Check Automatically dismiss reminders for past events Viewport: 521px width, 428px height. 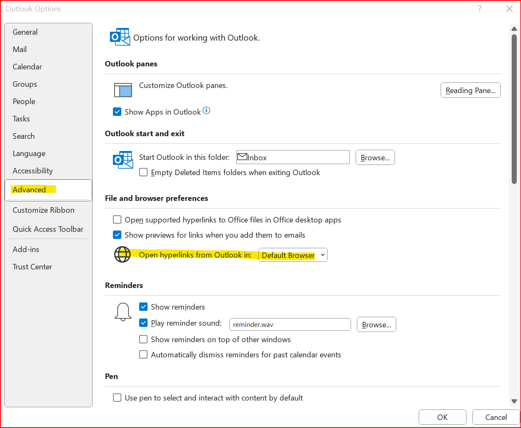(144, 355)
